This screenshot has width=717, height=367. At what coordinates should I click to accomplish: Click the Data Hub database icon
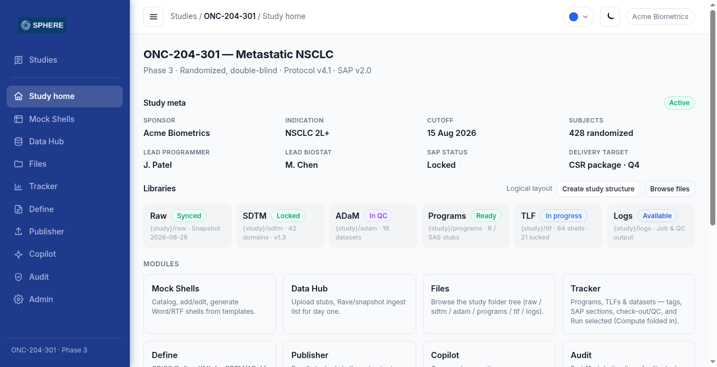click(18, 142)
